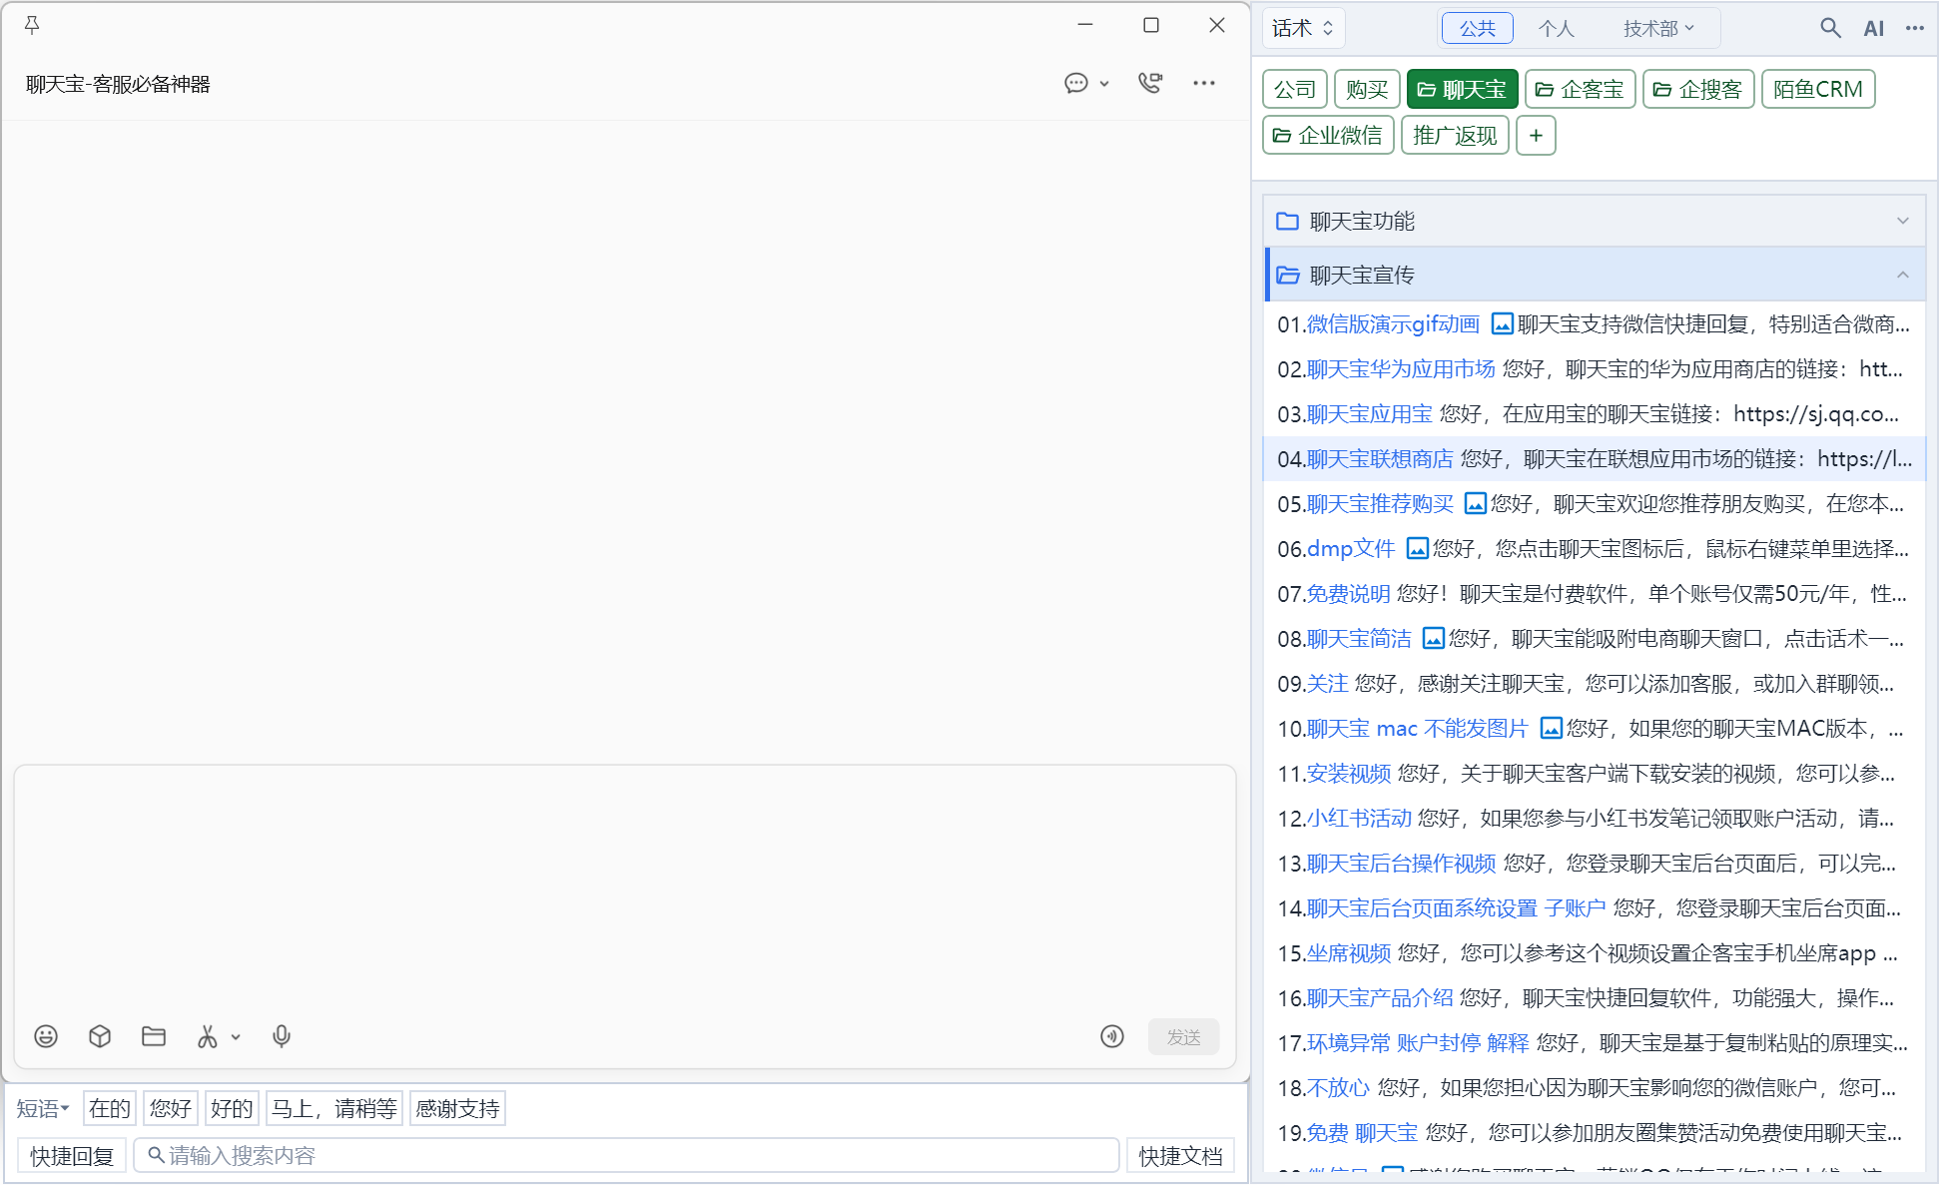Select the 购买 category tag
The image size is (1941, 1185).
coord(1367,89)
